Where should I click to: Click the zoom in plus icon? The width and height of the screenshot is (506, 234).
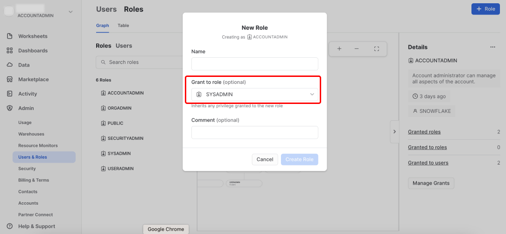(339, 49)
